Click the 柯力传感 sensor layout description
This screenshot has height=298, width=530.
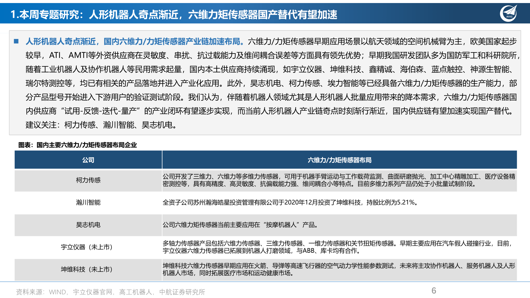(x=339, y=180)
